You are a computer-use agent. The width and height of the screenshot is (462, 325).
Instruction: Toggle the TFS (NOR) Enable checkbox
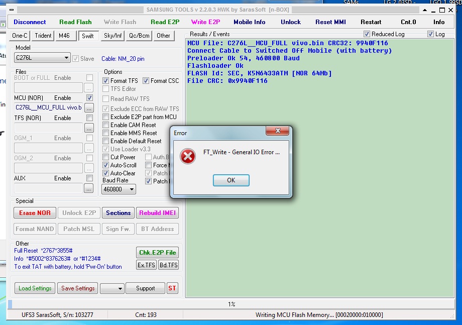click(89, 118)
